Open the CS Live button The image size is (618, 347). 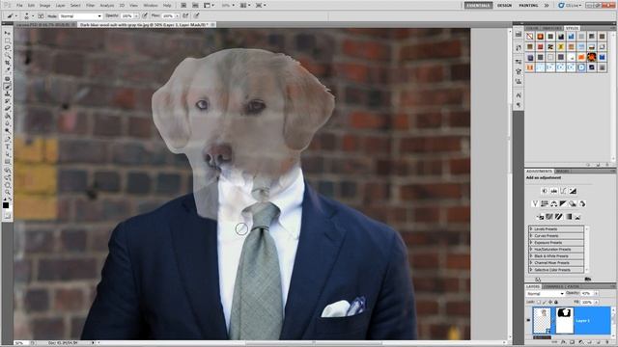coord(571,6)
